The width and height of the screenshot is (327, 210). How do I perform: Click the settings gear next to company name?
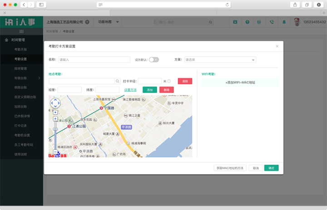pyautogui.click(x=87, y=22)
